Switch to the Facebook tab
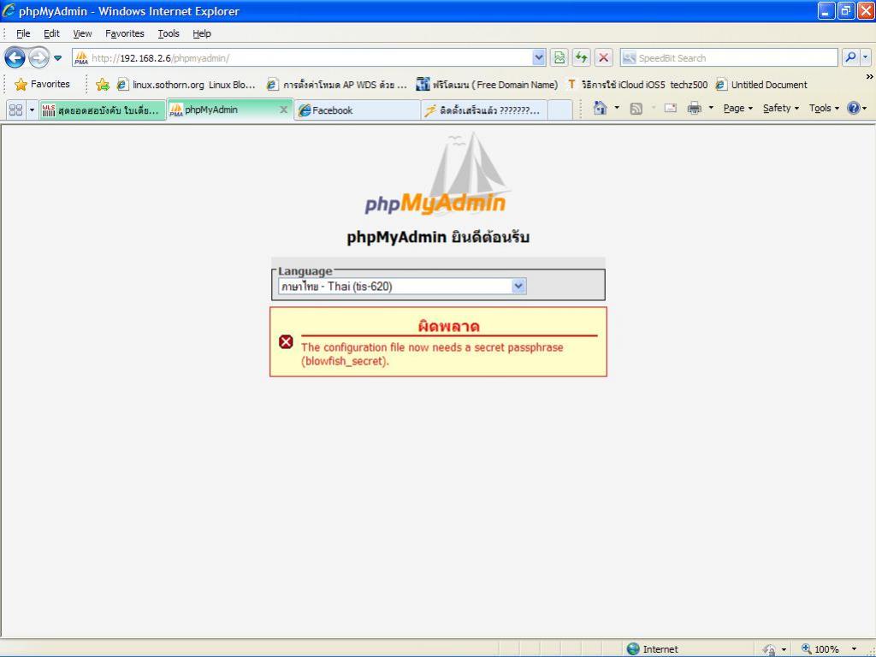Image resolution: width=876 pixels, height=657 pixels. 357,110
